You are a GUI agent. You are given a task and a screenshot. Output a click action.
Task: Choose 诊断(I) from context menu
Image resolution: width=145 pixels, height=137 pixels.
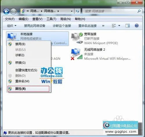click(29, 55)
